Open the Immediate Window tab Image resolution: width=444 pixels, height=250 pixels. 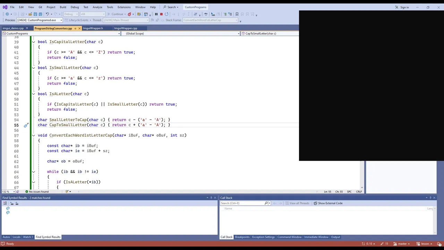[x=316, y=237]
